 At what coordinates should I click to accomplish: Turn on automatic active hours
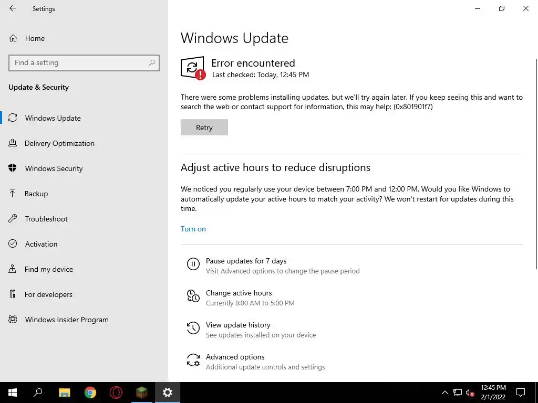pyautogui.click(x=193, y=229)
